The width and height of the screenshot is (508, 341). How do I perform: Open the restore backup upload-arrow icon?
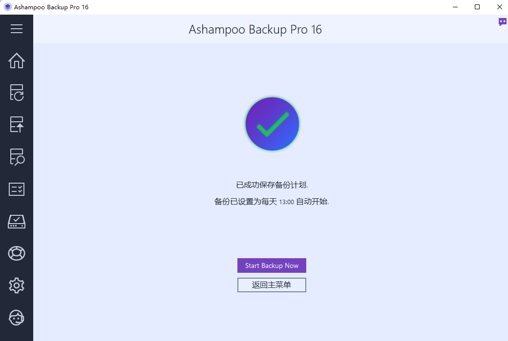pos(17,124)
